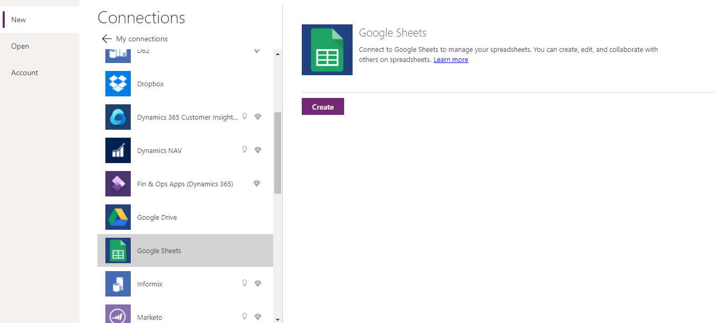Select the New menu item

pos(40,20)
